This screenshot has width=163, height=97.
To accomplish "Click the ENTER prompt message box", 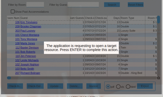I will coord(81,48).
